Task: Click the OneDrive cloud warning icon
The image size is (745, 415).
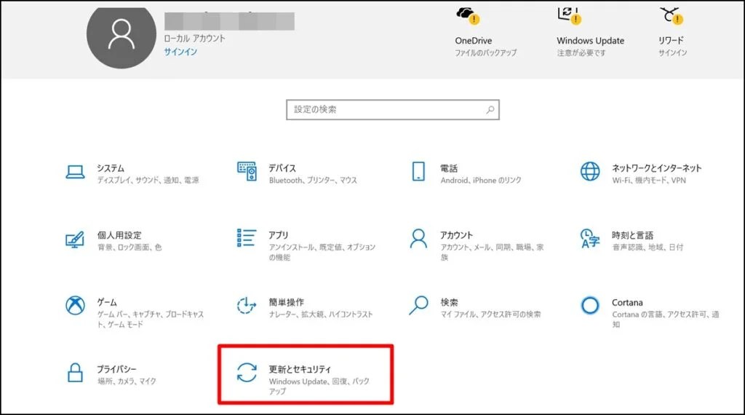Action: click(468, 15)
